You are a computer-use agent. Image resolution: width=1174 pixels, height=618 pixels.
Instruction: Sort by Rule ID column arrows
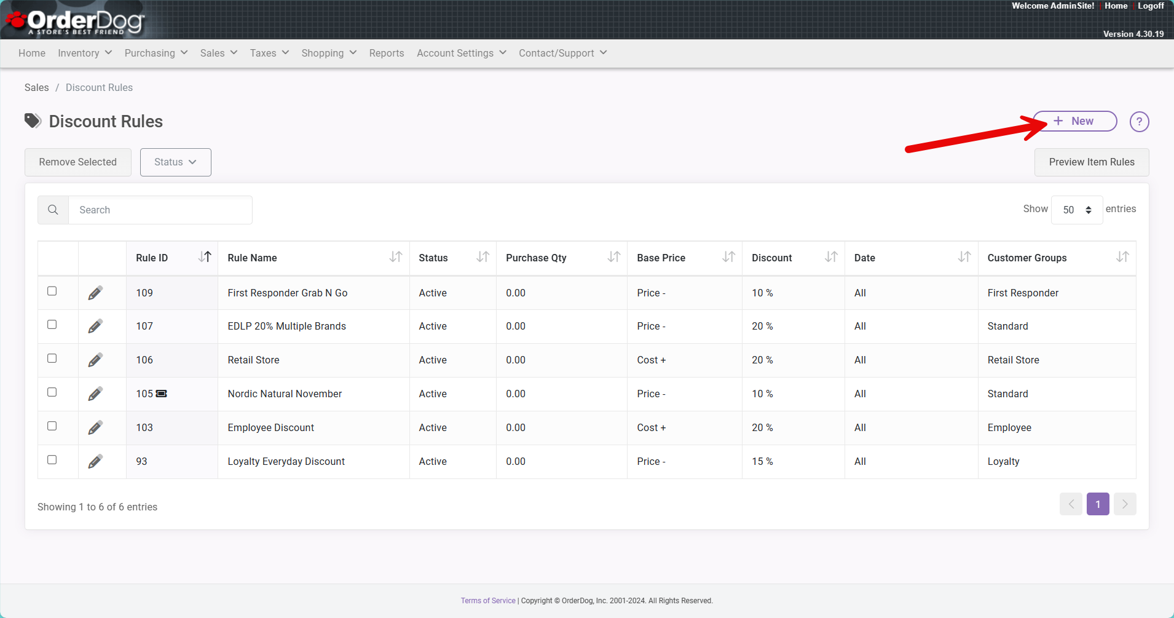[205, 257]
